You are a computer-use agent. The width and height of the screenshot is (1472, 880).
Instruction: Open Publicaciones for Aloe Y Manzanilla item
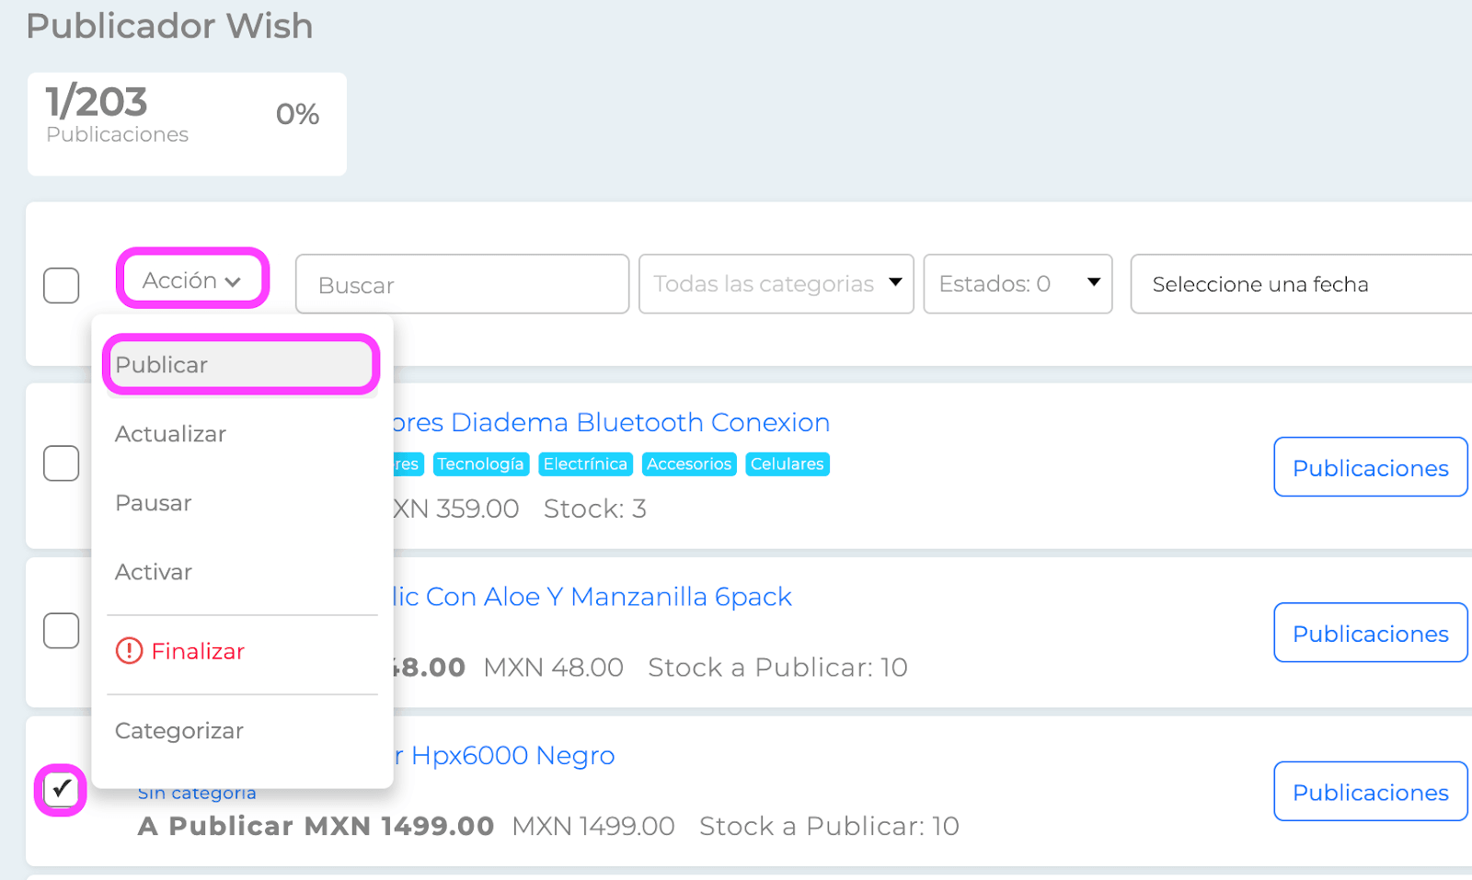pyautogui.click(x=1370, y=633)
